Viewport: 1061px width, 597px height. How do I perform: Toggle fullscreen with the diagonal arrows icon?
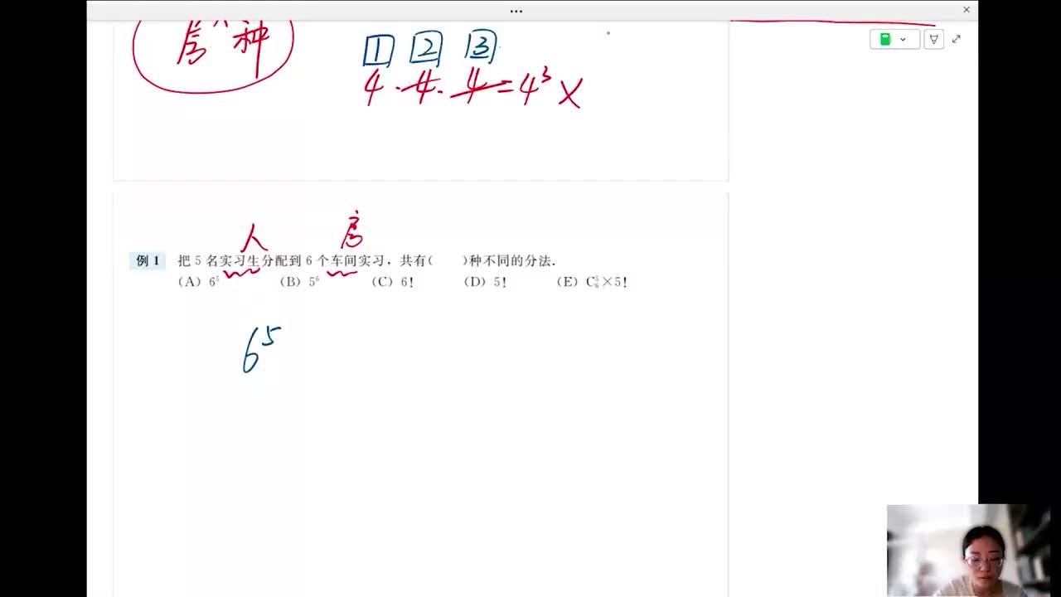tap(957, 39)
